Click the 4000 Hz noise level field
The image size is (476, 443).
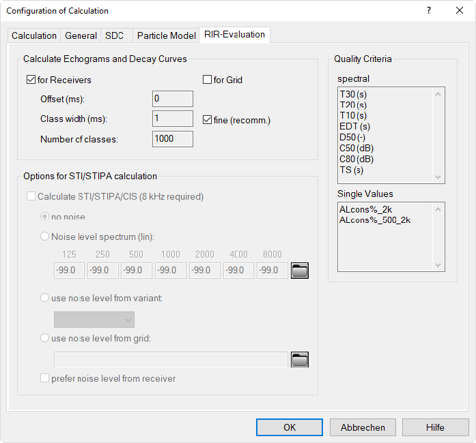tap(238, 271)
